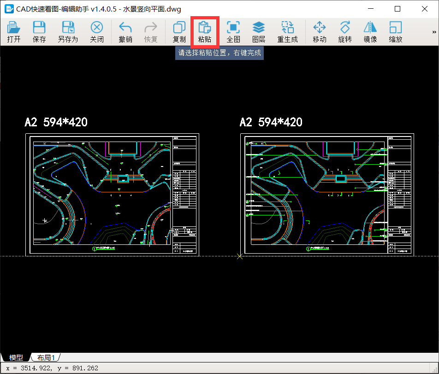
Task: Click the Open (打开) file icon
Action: pyautogui.click(x=14, y=31)
